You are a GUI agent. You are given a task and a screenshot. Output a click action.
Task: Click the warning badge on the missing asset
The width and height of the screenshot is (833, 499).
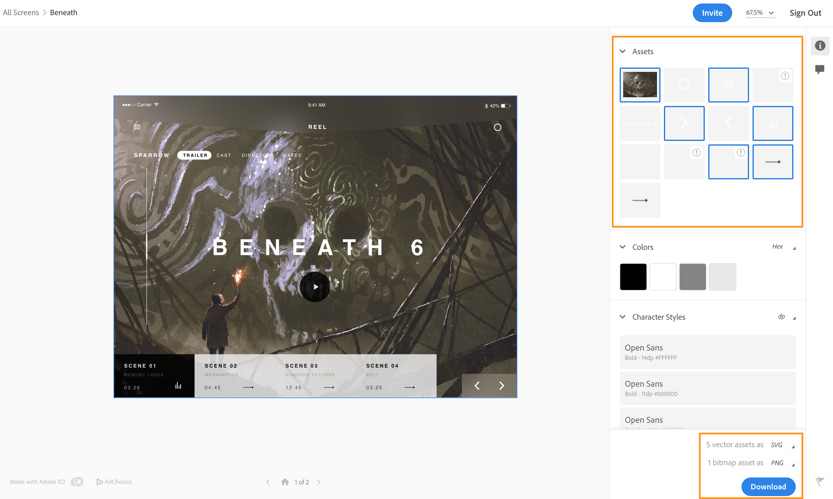click(x=785, y=76)
